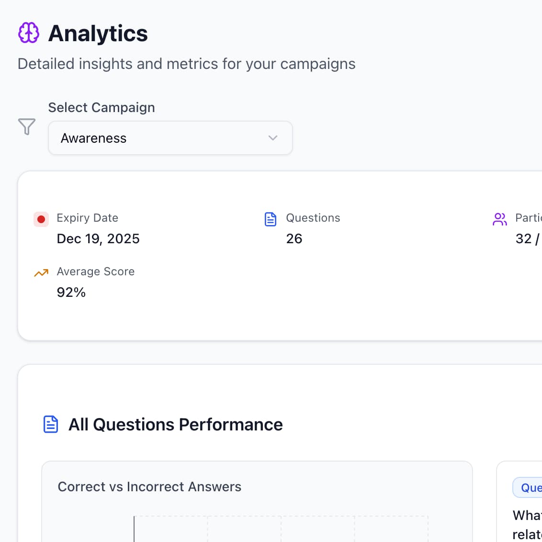Click the blue Questions document icon
The height and width of the screenshot is (542, 542).
[271, 219]
